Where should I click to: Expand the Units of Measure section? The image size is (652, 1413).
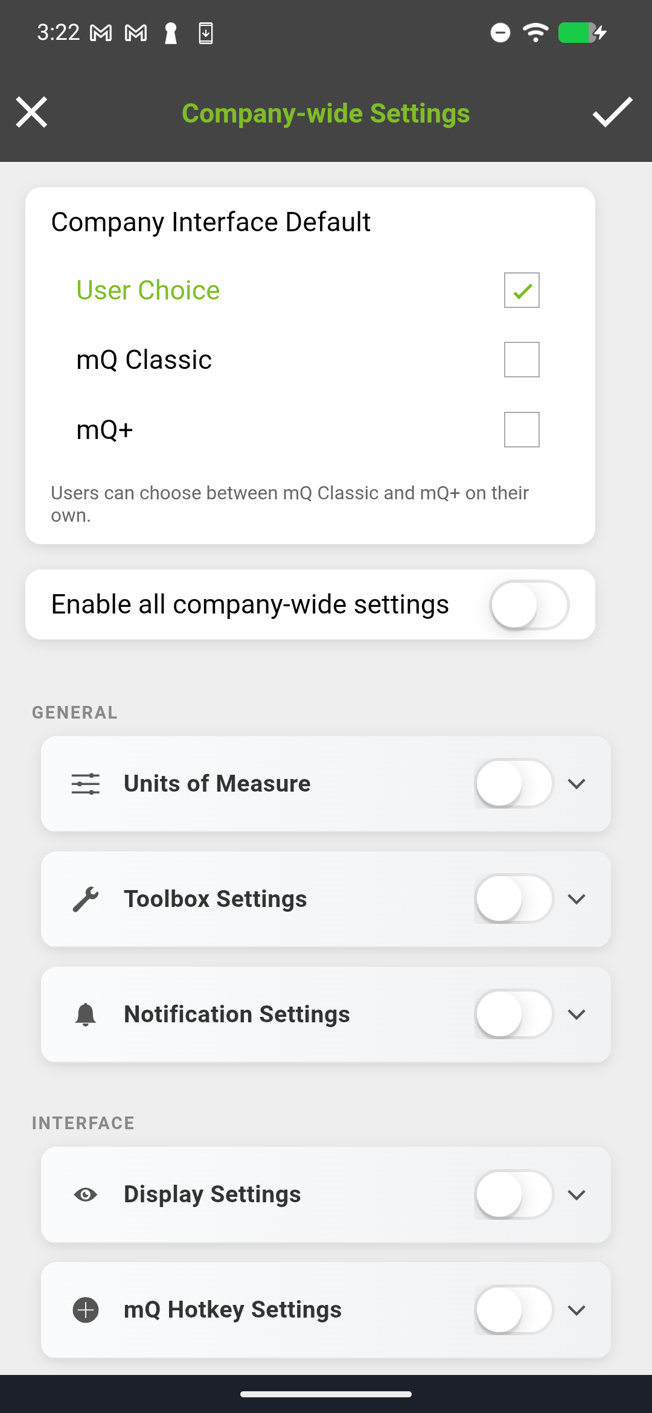tap(576, 783)
